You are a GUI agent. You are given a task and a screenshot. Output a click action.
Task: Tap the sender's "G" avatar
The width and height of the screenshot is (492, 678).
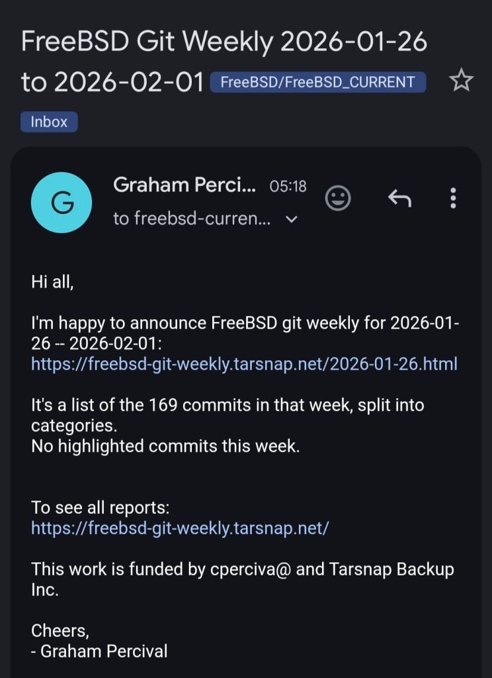coord(62,203)
